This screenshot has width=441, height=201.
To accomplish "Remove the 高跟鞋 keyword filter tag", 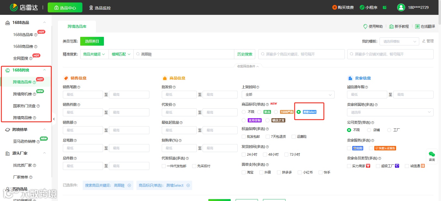I will click(x=129, y=185).
